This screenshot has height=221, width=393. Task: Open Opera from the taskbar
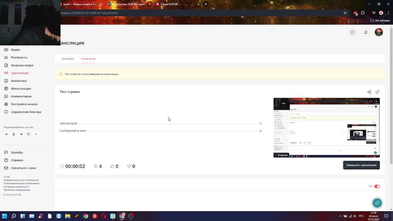click(104, 216)
